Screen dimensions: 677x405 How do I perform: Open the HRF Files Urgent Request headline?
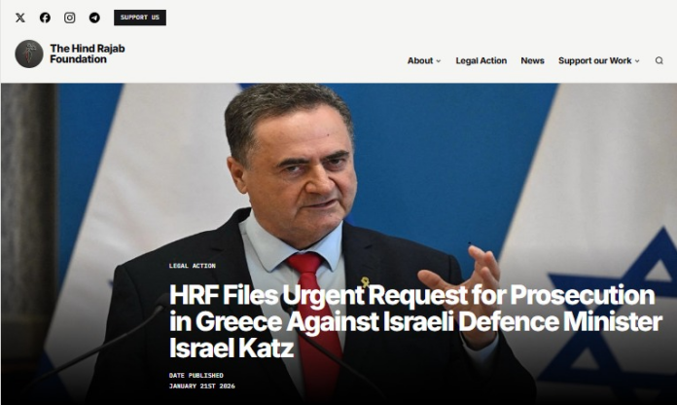click(x=415, y=321)
